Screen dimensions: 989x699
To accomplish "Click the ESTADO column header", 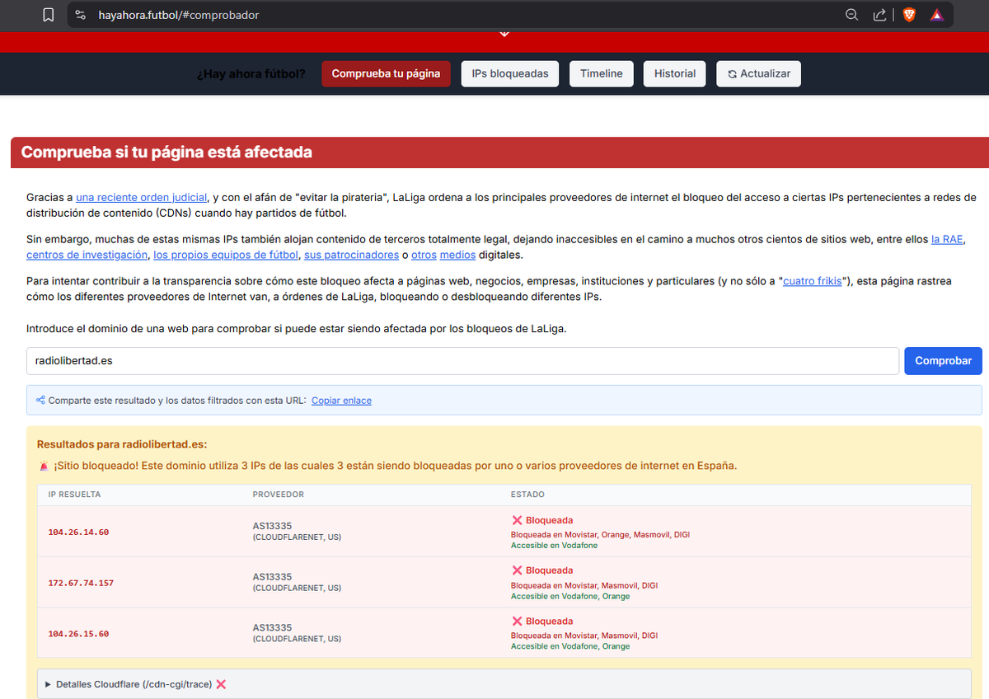I will click(527, 495).
